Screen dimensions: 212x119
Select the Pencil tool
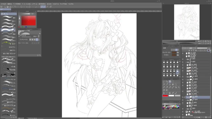click(167, 87)
